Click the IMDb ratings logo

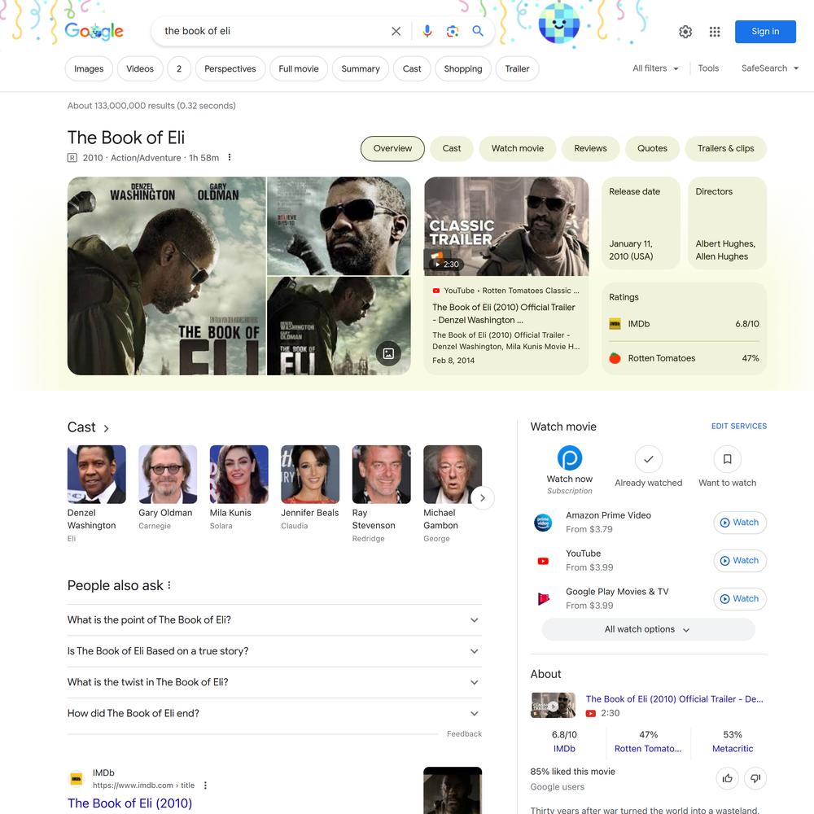pos(615,324)
